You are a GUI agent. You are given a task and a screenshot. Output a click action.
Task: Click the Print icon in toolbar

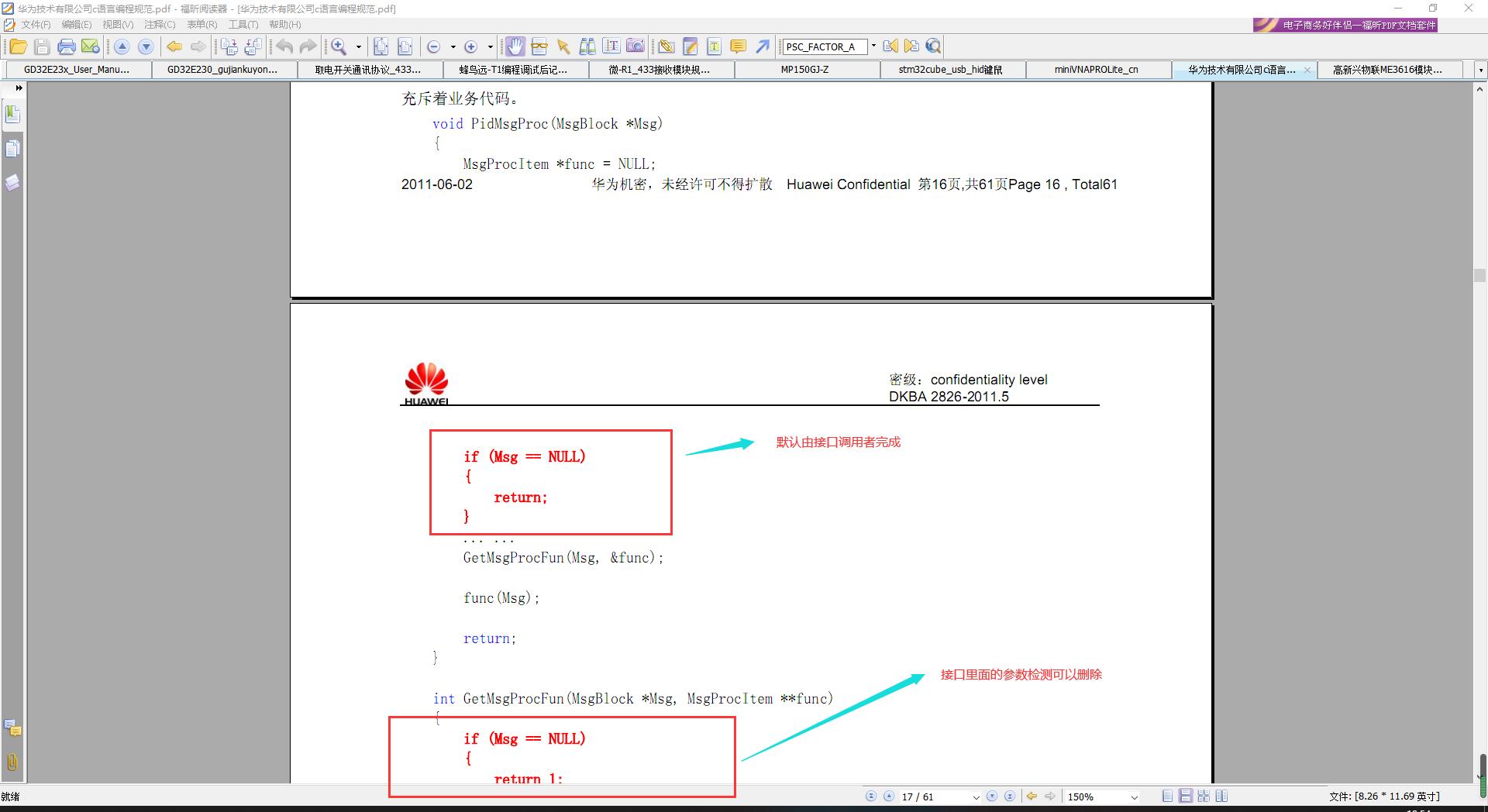coord(67,46)
